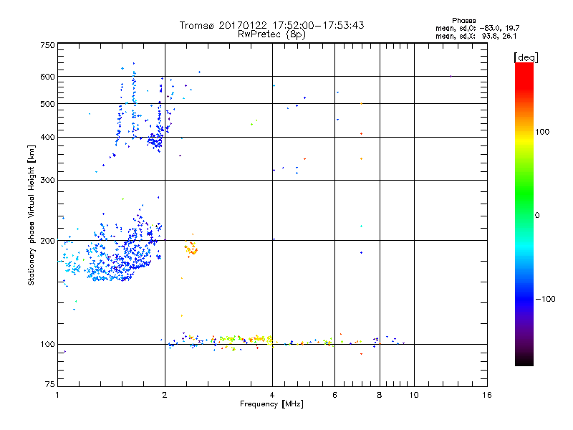Click the y-axis tick label '400'
This screenshot has width=573, height=430.
tap(48, 137)
